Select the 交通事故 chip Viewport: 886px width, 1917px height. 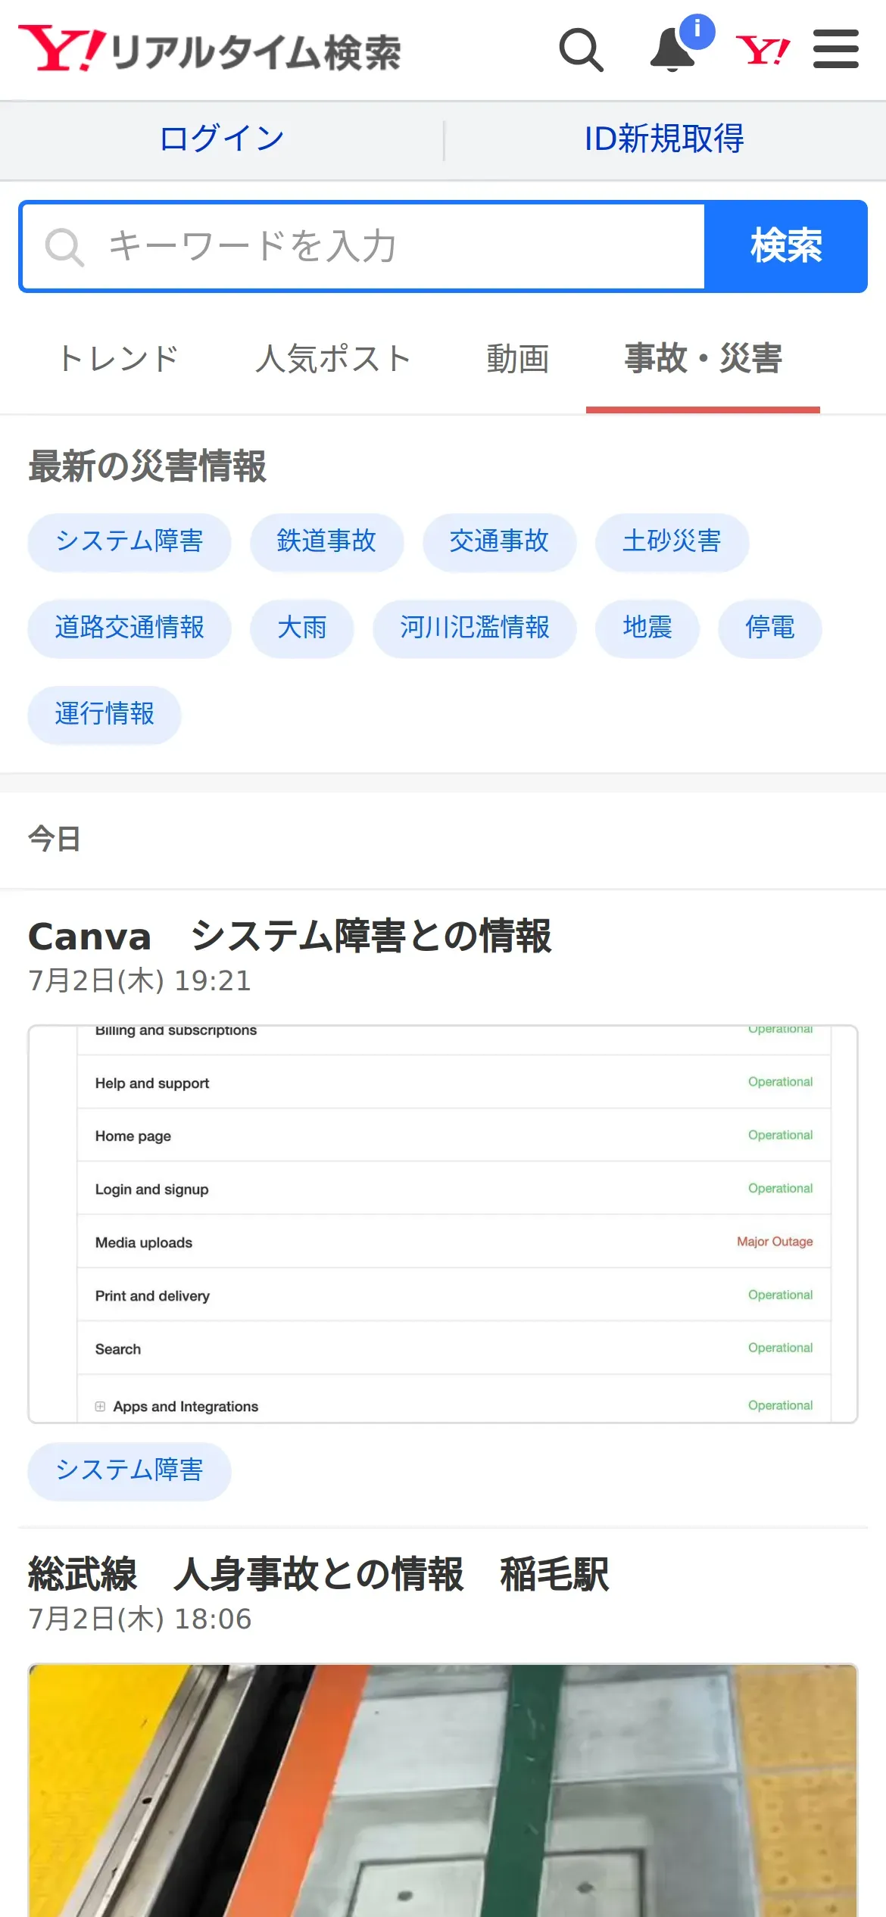point(499,542)
